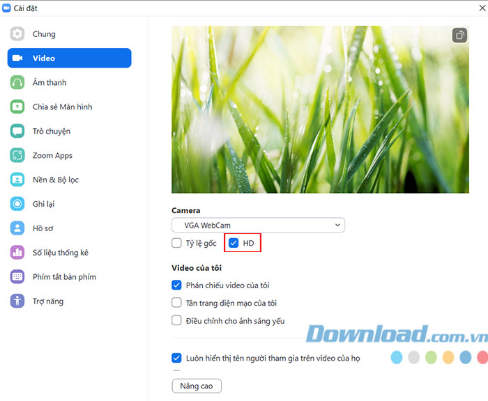The height and width of the screenshot is (401, 488).
Task: Tick Điều chỉnh cho ánh sáng yếu
Action: click(x=177, y=321)
